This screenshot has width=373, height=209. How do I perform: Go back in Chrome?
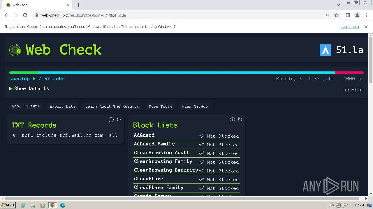[x=6, y=15]
